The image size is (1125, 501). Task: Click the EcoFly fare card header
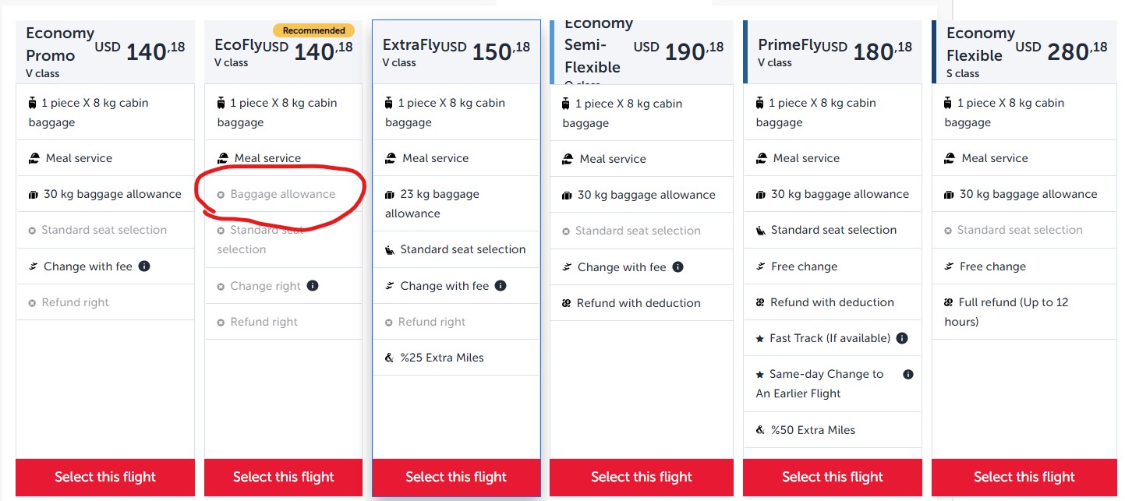[x=284, y=54]
